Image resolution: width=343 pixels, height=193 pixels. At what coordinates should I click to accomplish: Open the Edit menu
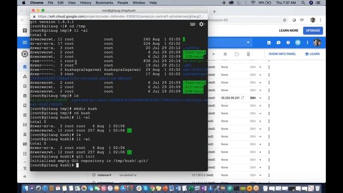(x=61, y=3)
